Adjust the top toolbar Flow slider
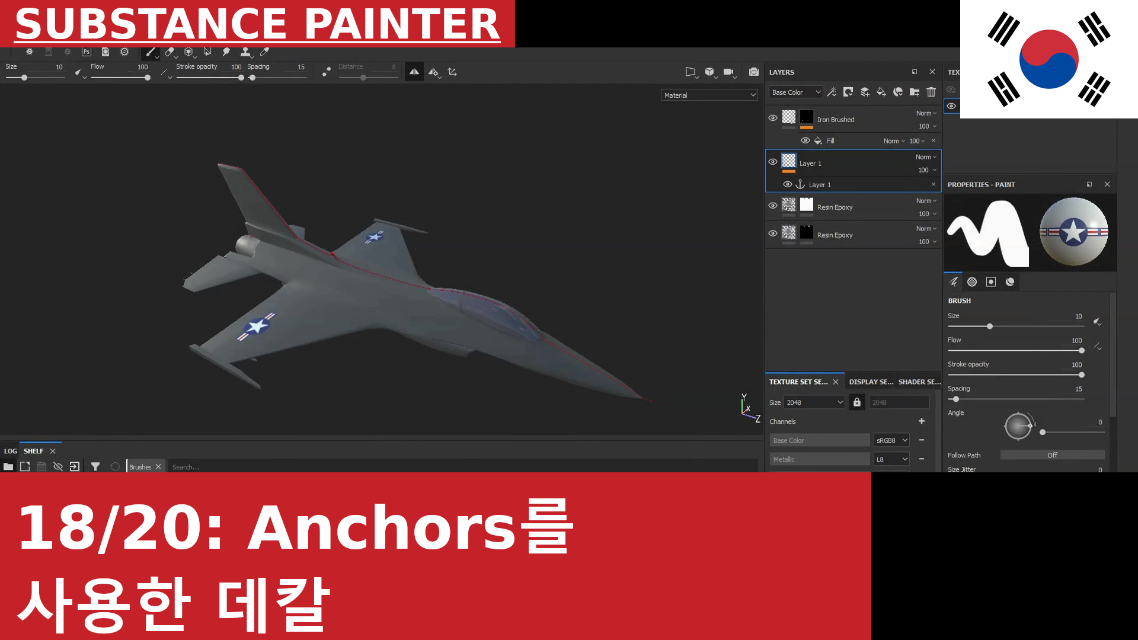Viewport: 1138px width, 640px height. (119, 78)
